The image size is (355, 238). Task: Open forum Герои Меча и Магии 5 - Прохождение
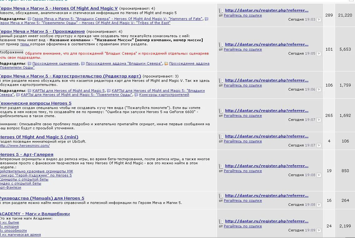tap(42, 32)
